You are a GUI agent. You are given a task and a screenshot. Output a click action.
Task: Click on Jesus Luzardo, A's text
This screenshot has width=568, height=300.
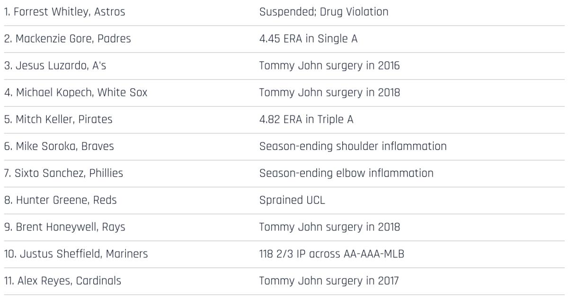tap(55, 66)
